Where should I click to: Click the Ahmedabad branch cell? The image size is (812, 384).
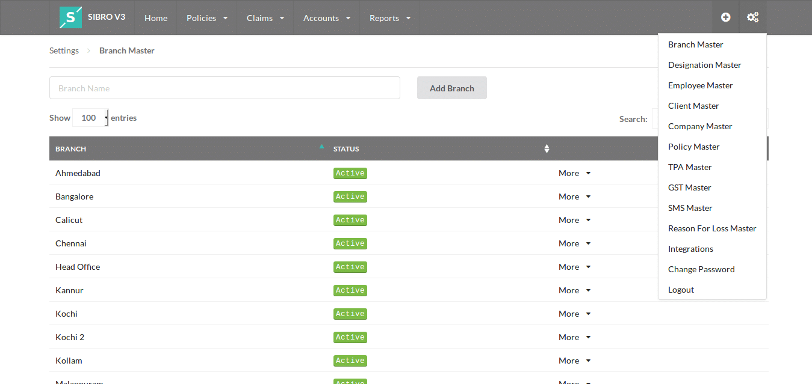(x=188, y=173)
